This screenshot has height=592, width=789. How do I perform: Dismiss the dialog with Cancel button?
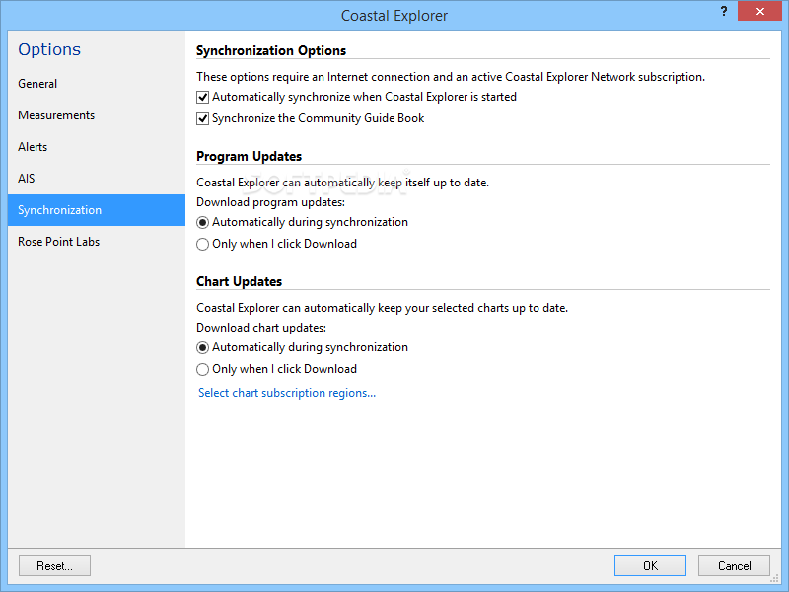(x=734, y=565)
